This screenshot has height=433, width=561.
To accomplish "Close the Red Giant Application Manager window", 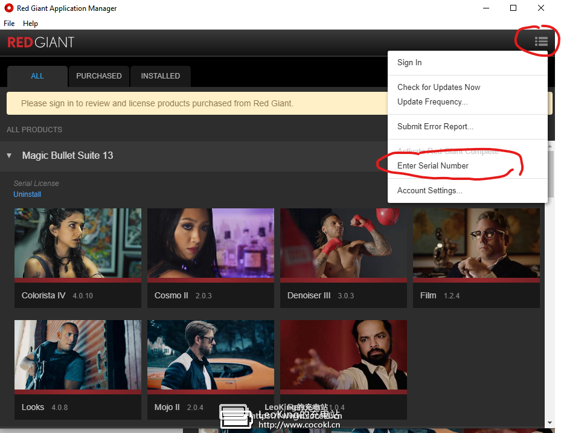I will (541, 8).
